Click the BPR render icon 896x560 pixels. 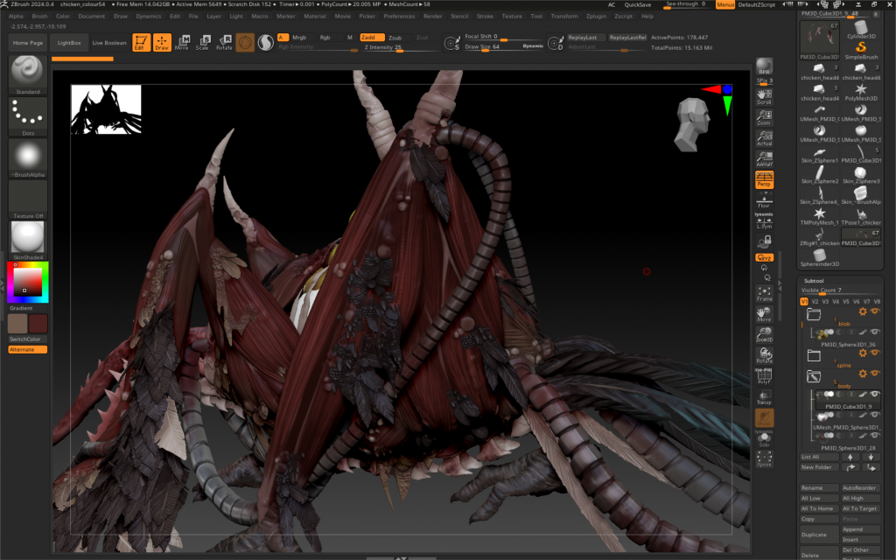click(764, 68)
